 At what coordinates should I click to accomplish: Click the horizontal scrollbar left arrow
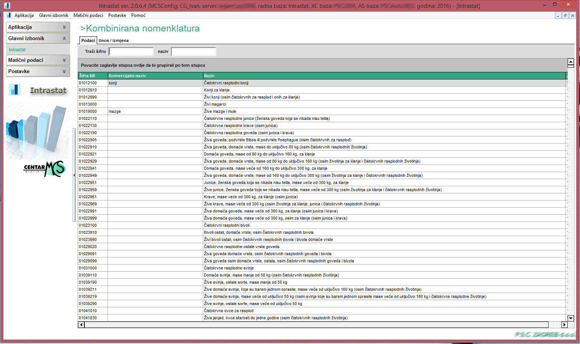(81, 325)
